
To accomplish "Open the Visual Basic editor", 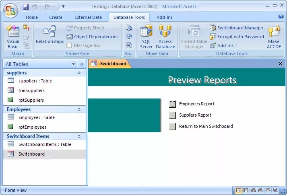I will point(13,37).
